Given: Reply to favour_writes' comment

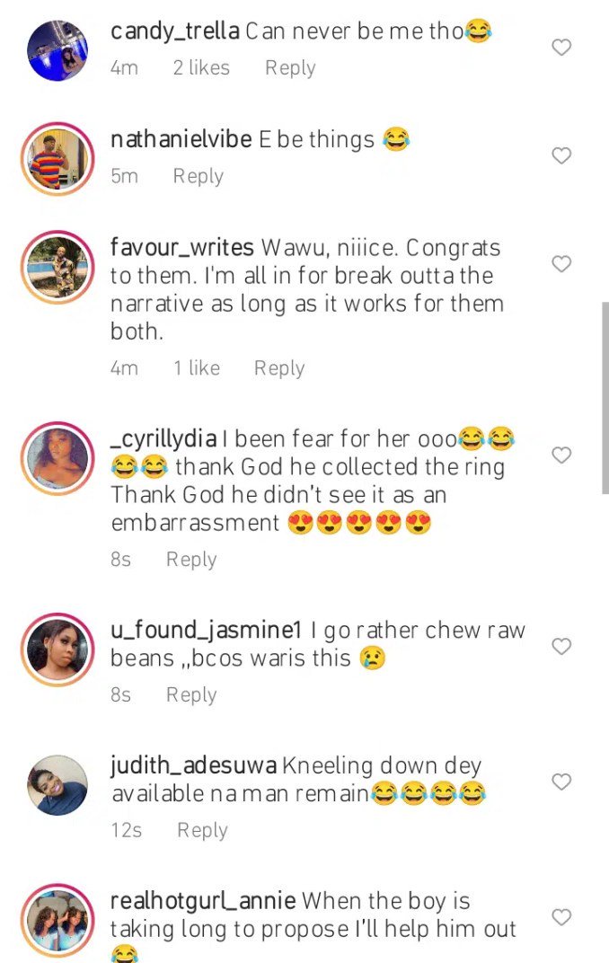Looking at the screenshot, I should [279, 368].
